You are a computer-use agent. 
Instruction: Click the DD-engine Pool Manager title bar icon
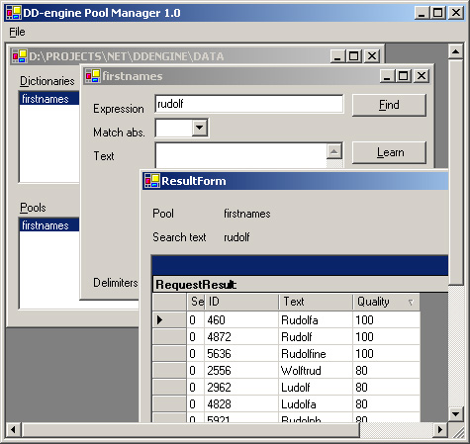(x=14, y=13)
